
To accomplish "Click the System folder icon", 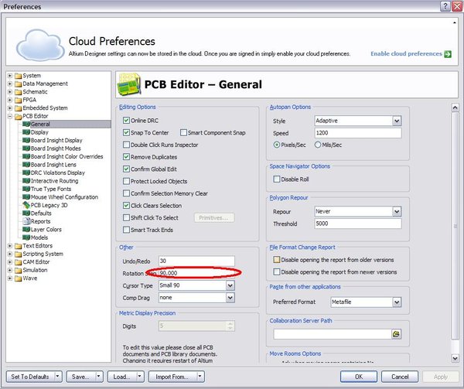I will coord(19,76).
